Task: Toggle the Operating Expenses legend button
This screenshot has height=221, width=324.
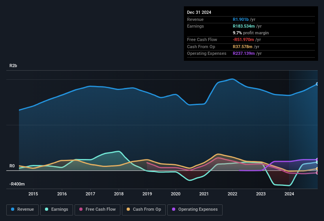Action: point(195,210)
